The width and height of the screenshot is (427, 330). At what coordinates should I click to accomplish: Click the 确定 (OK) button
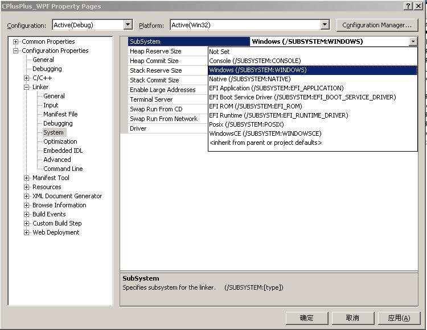click(x=307, y=318)
